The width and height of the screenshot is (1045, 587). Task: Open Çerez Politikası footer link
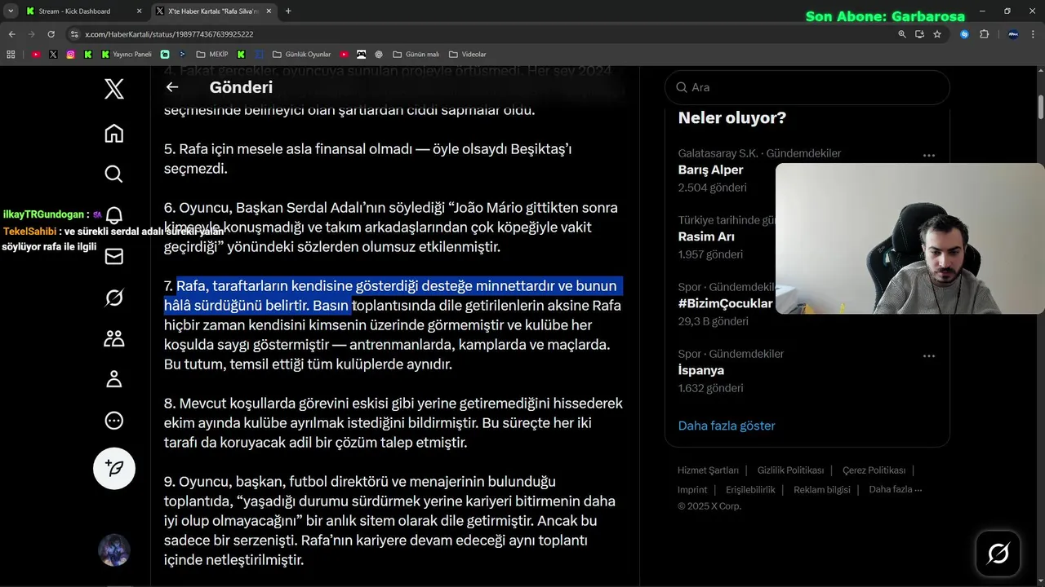[x=874, y=470]
